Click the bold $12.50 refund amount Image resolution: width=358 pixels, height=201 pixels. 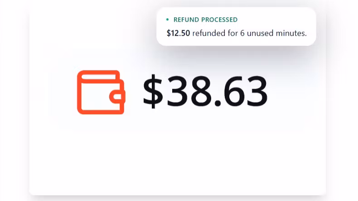[x=179, y=33]
